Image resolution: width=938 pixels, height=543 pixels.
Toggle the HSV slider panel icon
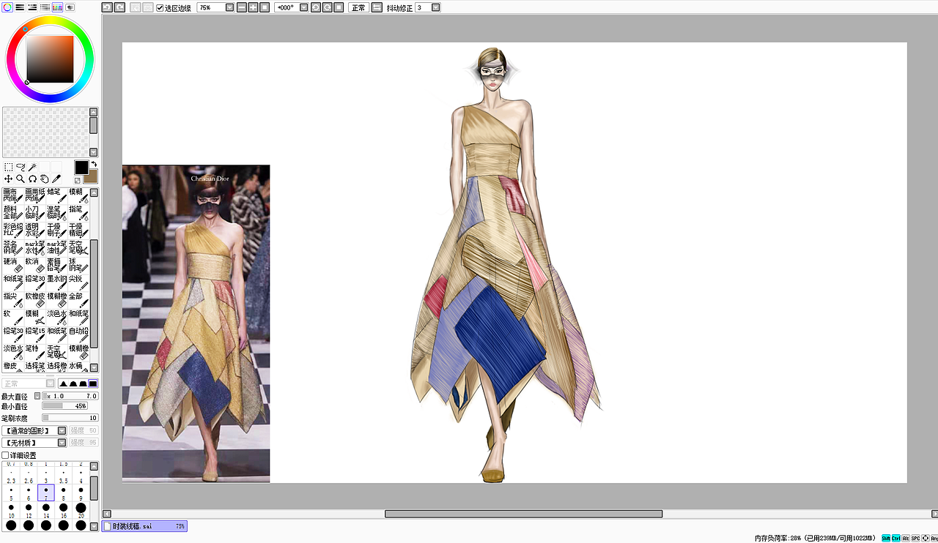pyautogui.click(x=32, y=7)
